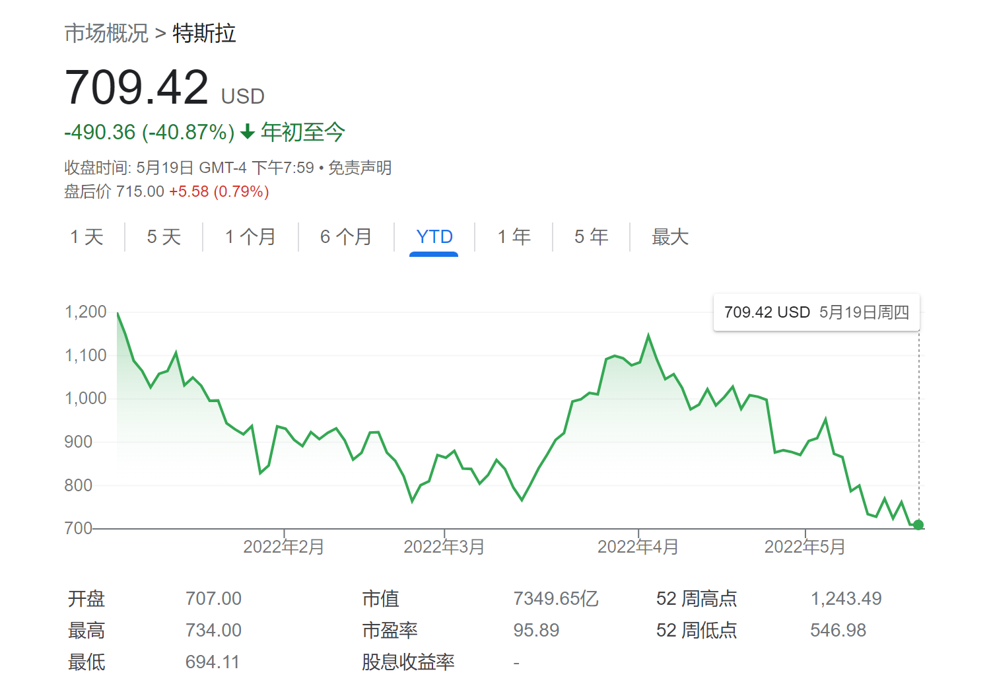Click the 2022年4月 tick on the x-axis

click(638, 547)
